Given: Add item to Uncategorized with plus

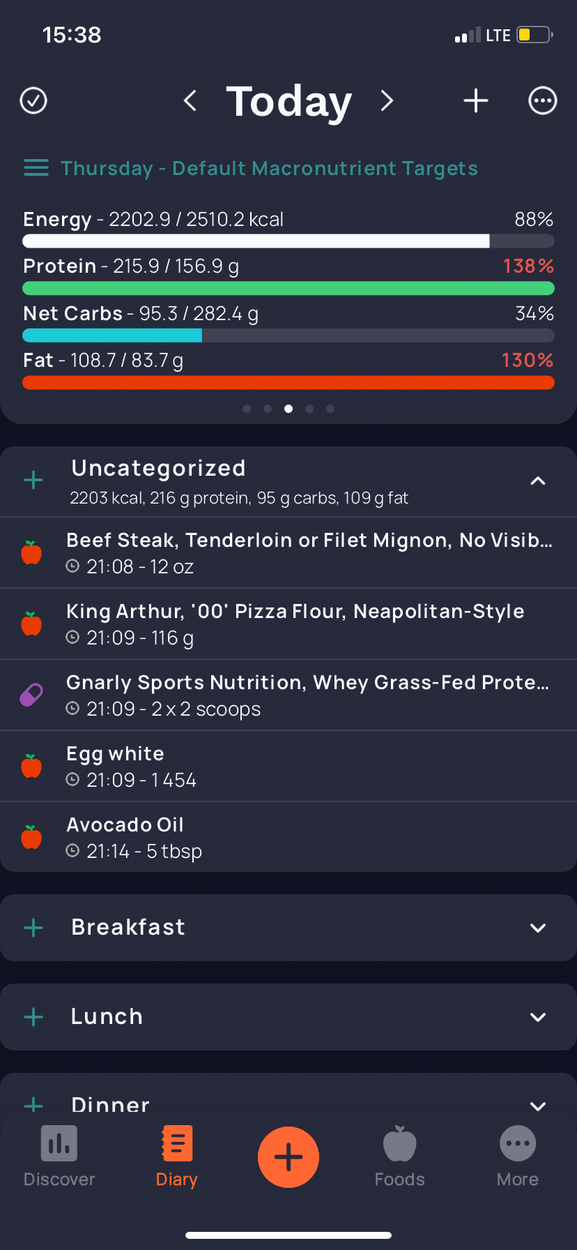Looking at the screenshot, I should [x=33, y=481].
